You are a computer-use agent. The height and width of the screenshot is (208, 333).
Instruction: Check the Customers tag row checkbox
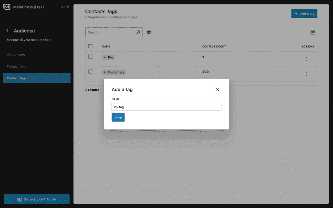[x=90, y=71]
